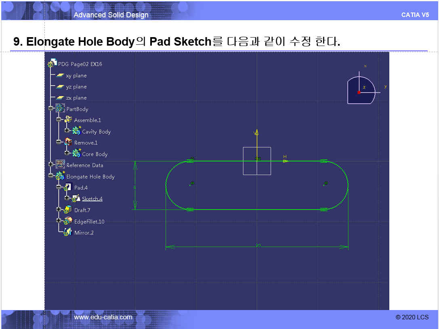Click the Mirror.2 feature icon
This screenshot has width=439, height=329.
point(68,233)
